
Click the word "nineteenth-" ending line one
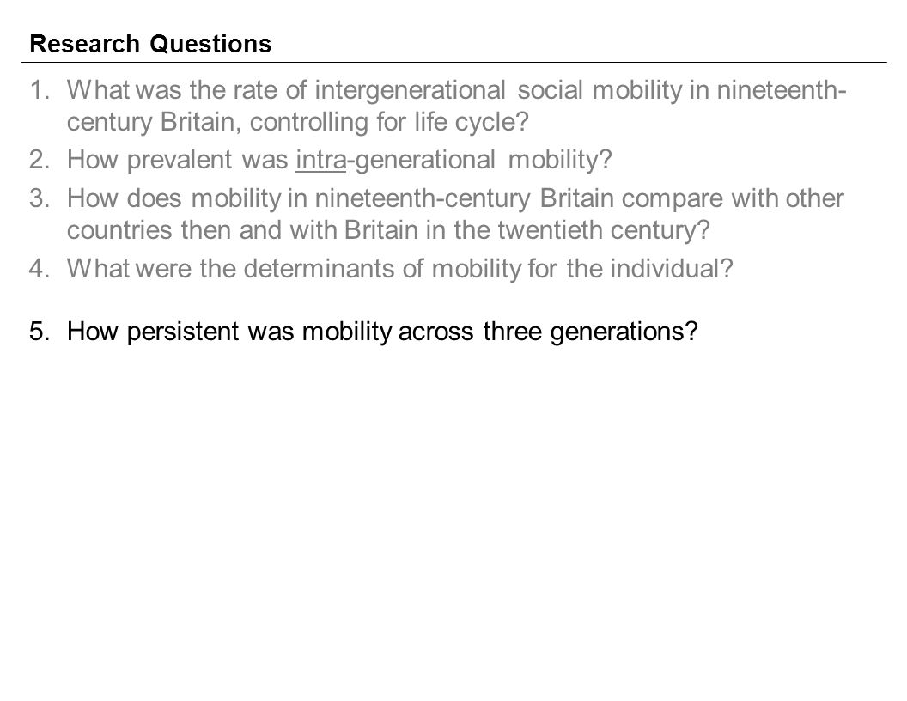click(782, 90)
